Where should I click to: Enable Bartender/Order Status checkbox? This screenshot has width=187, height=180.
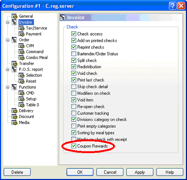74,54
